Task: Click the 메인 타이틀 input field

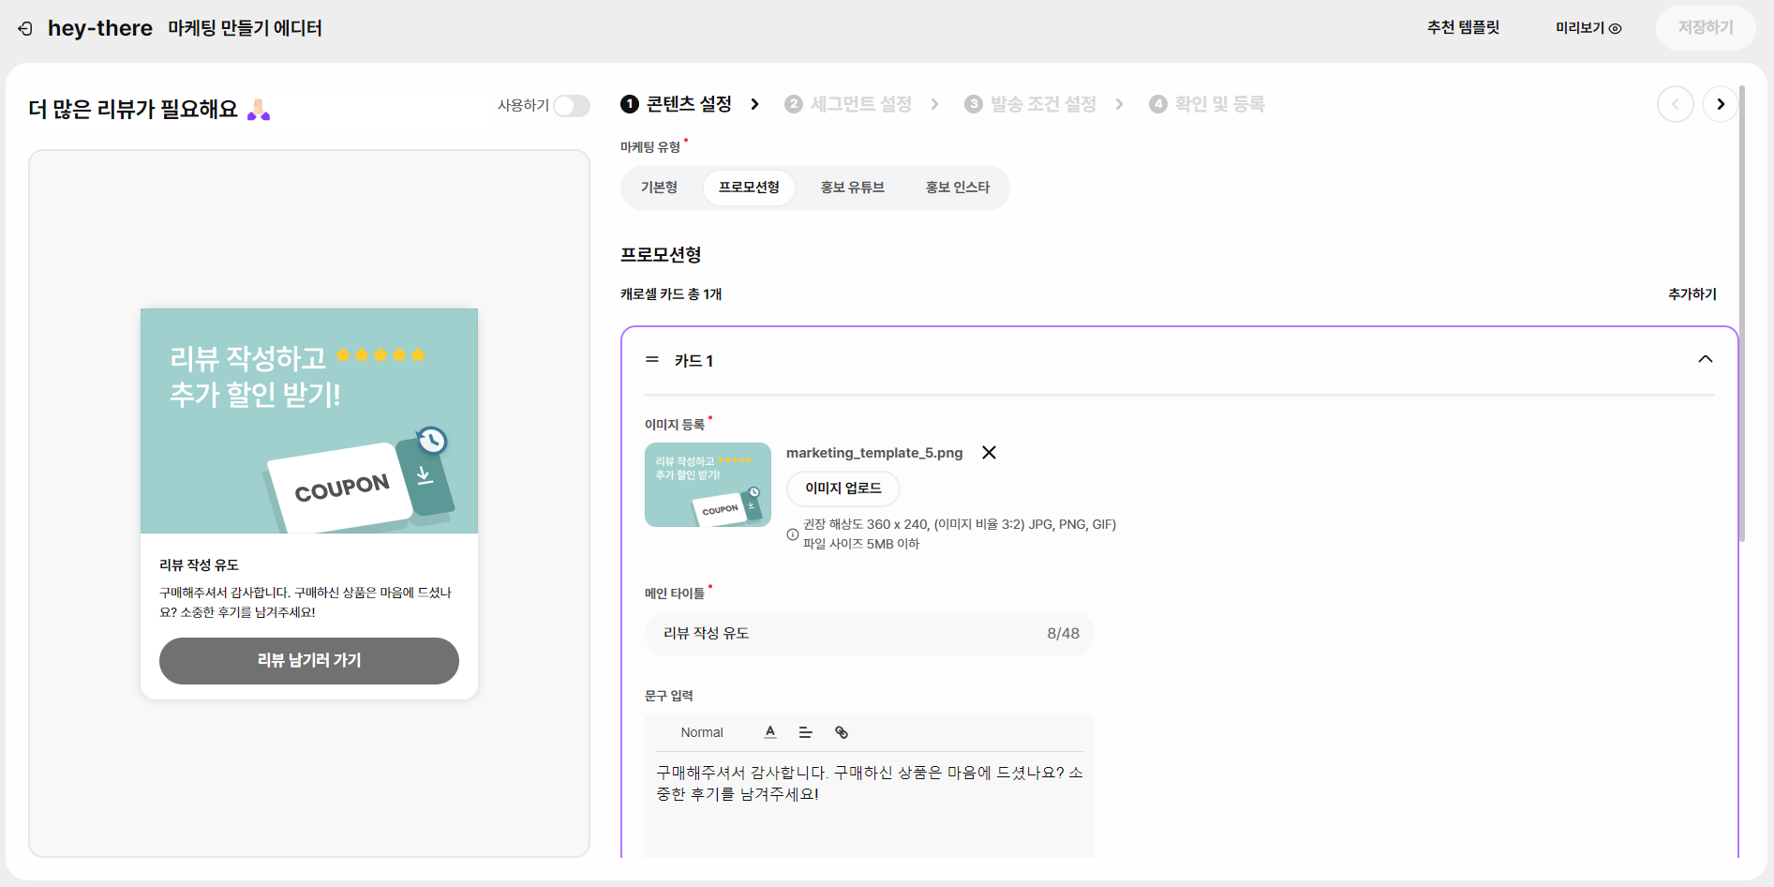Action: click(869, 634)
